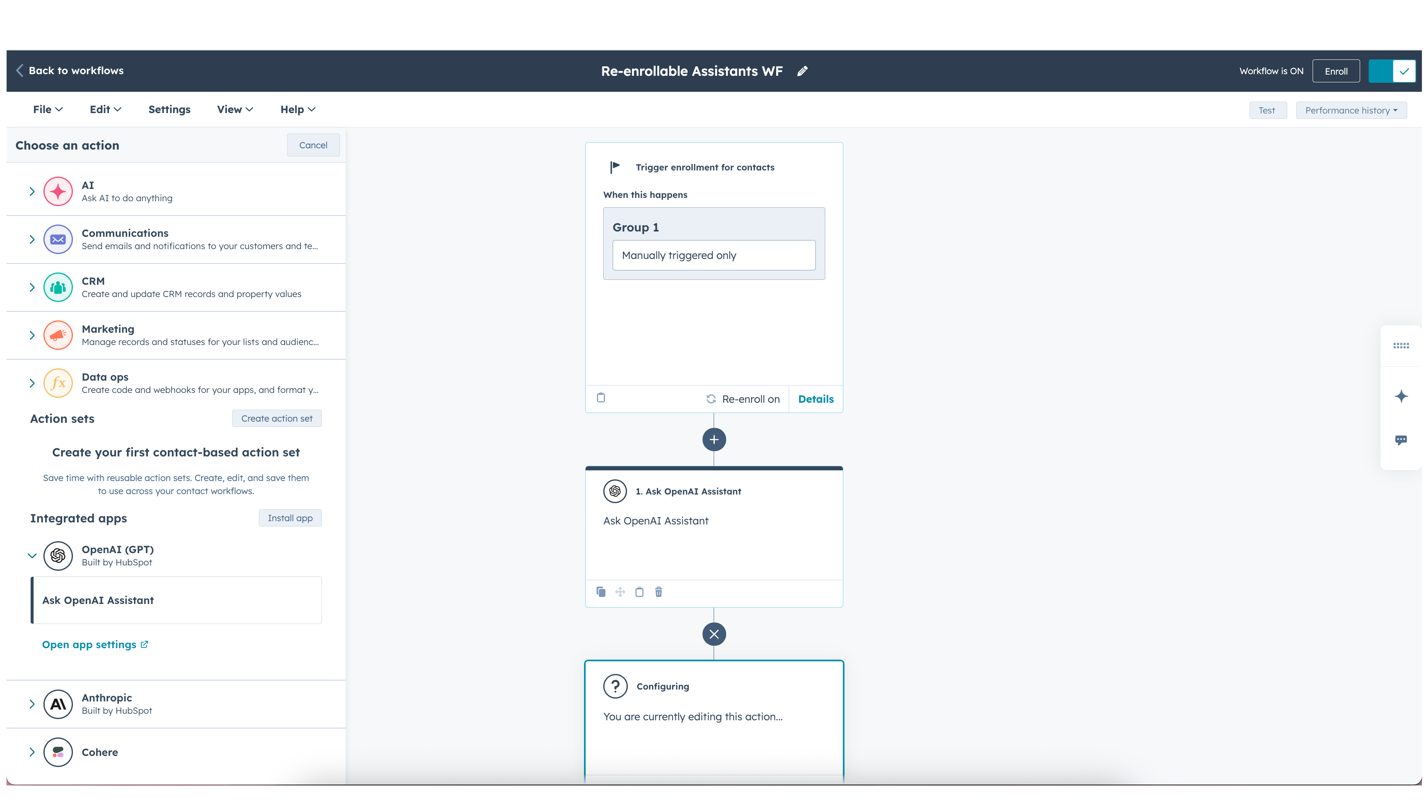Open the comments icon in the right sidebar
The width and height of the screenshot is (1424, 801).
[x=1402, y=440]
